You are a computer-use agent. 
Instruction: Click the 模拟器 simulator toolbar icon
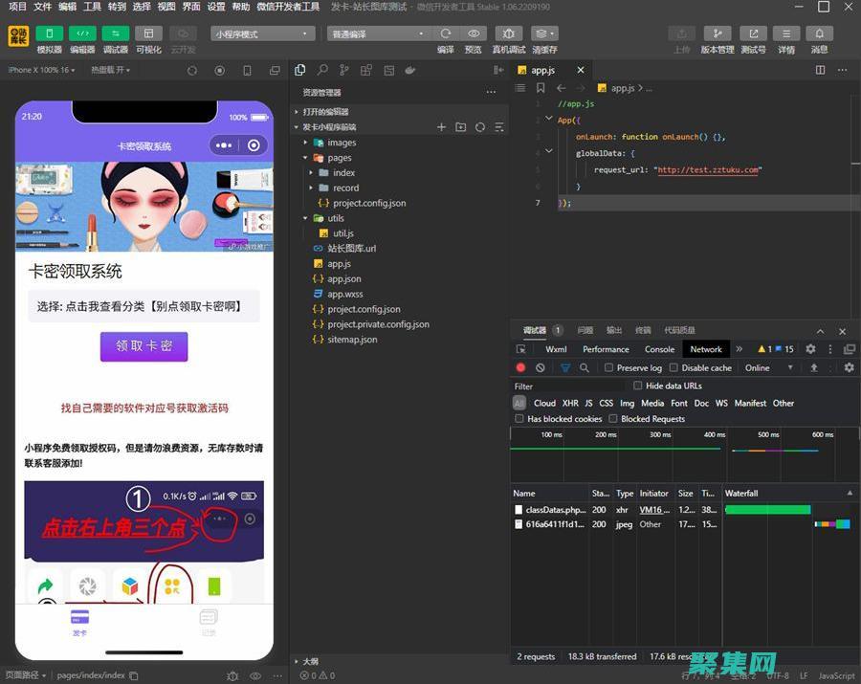[49, 33]
